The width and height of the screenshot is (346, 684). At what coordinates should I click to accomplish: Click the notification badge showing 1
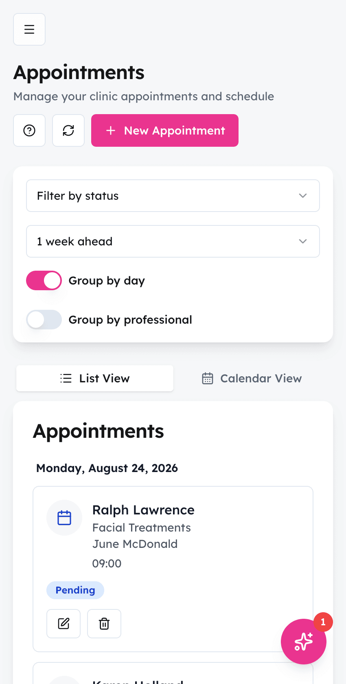click(323, 622)
